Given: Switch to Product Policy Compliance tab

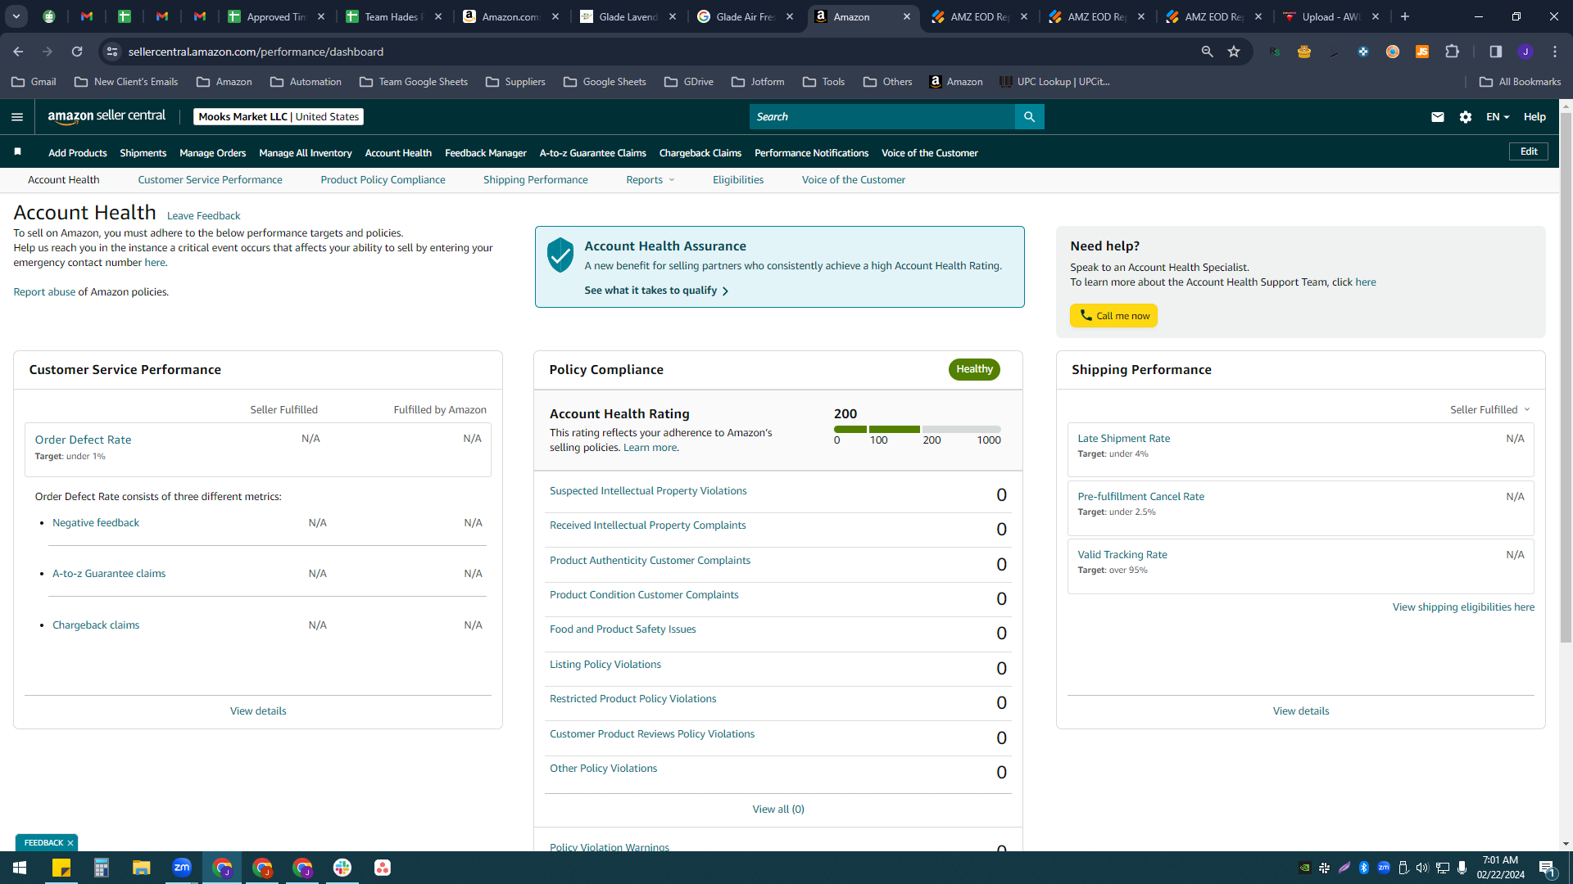Looking at the screenshot, I should click(383, 180).
